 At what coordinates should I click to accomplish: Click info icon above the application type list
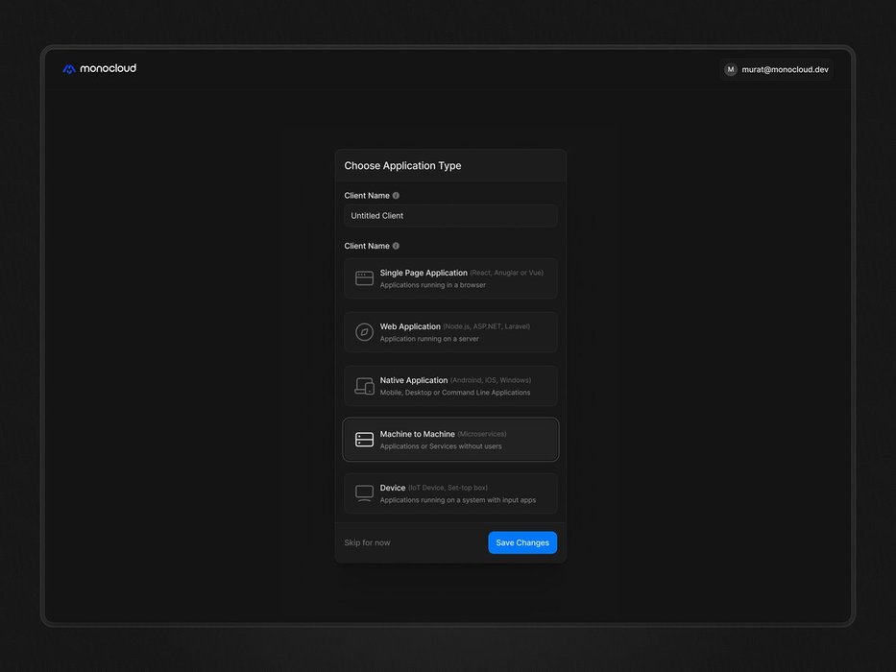396,246
